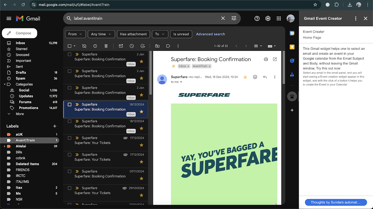Screen dimensions: 373x209
Task: Click the Delete trash icon
Action: [x=106, y=46]
